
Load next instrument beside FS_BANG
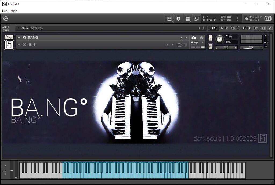[186, 38]
